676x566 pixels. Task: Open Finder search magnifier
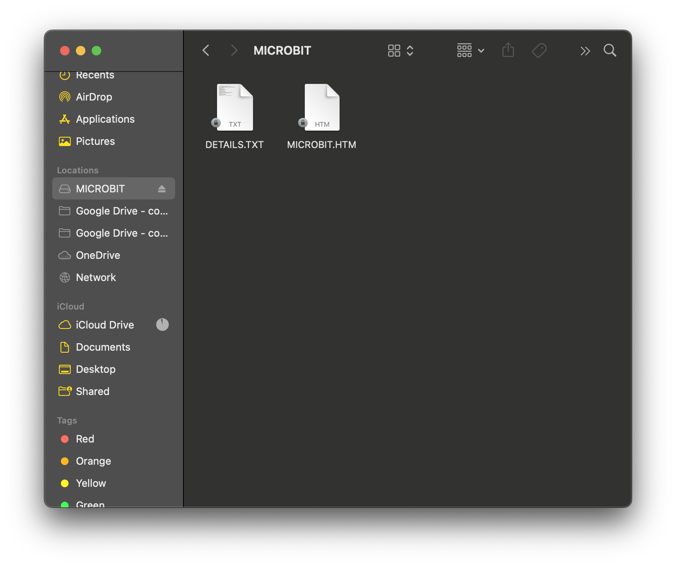610,50
